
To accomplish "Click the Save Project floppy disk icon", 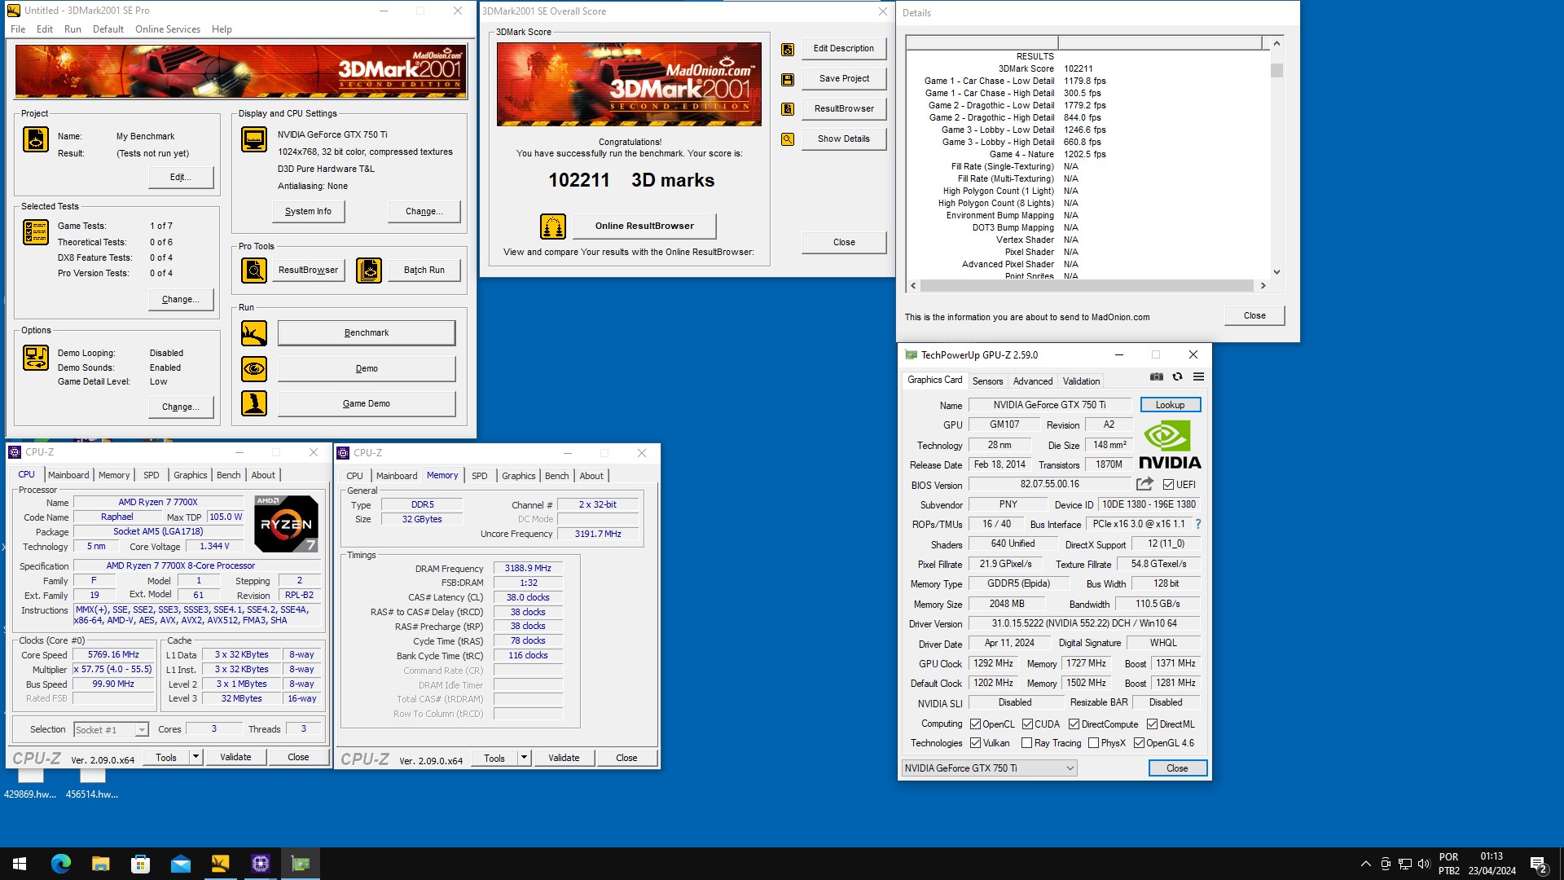I will click(x=788, y=79).
